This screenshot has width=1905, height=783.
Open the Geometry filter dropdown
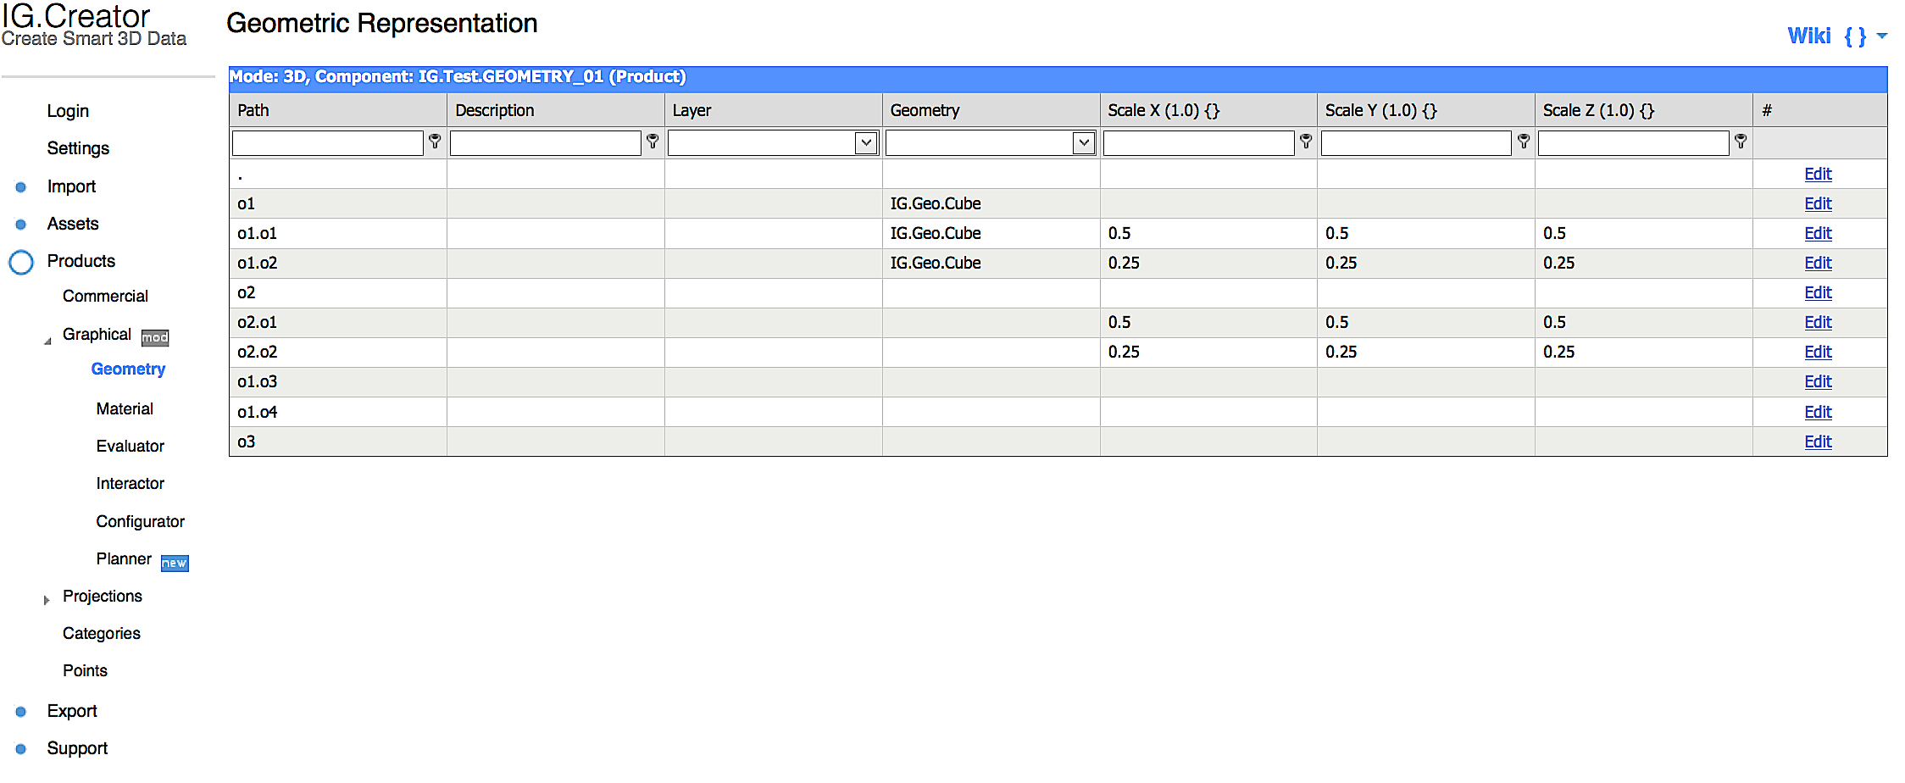click(x=1084, y=143)
